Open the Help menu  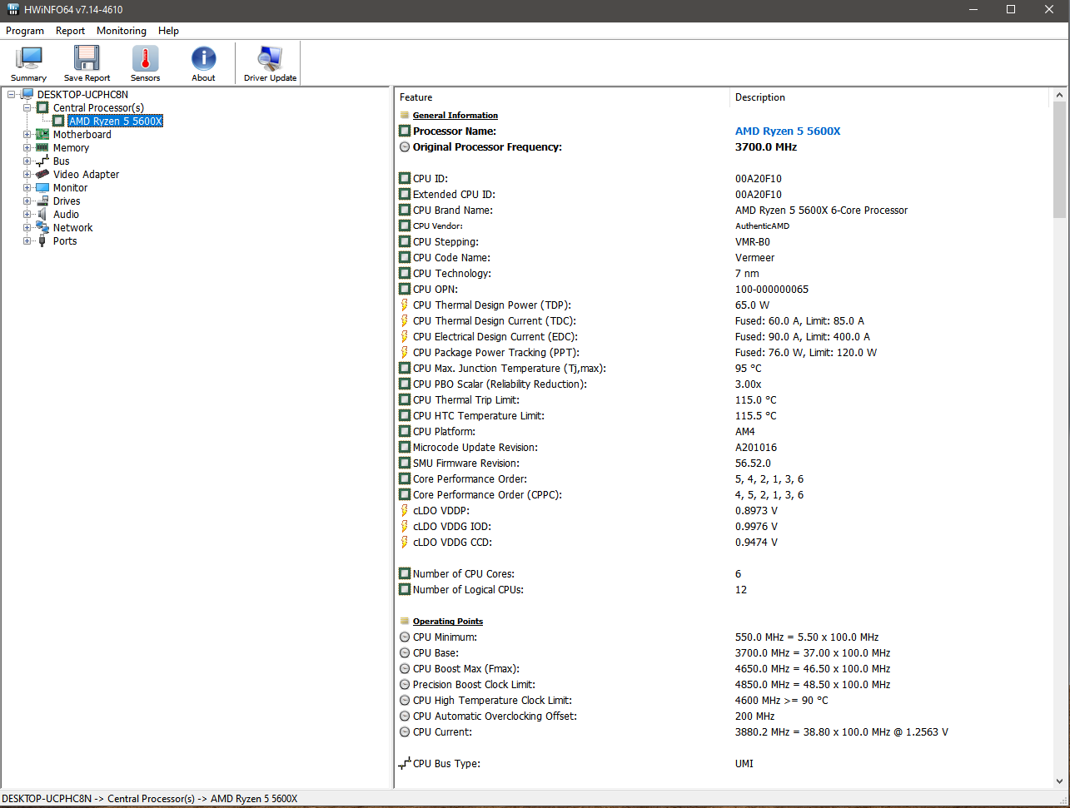point(168,31)
